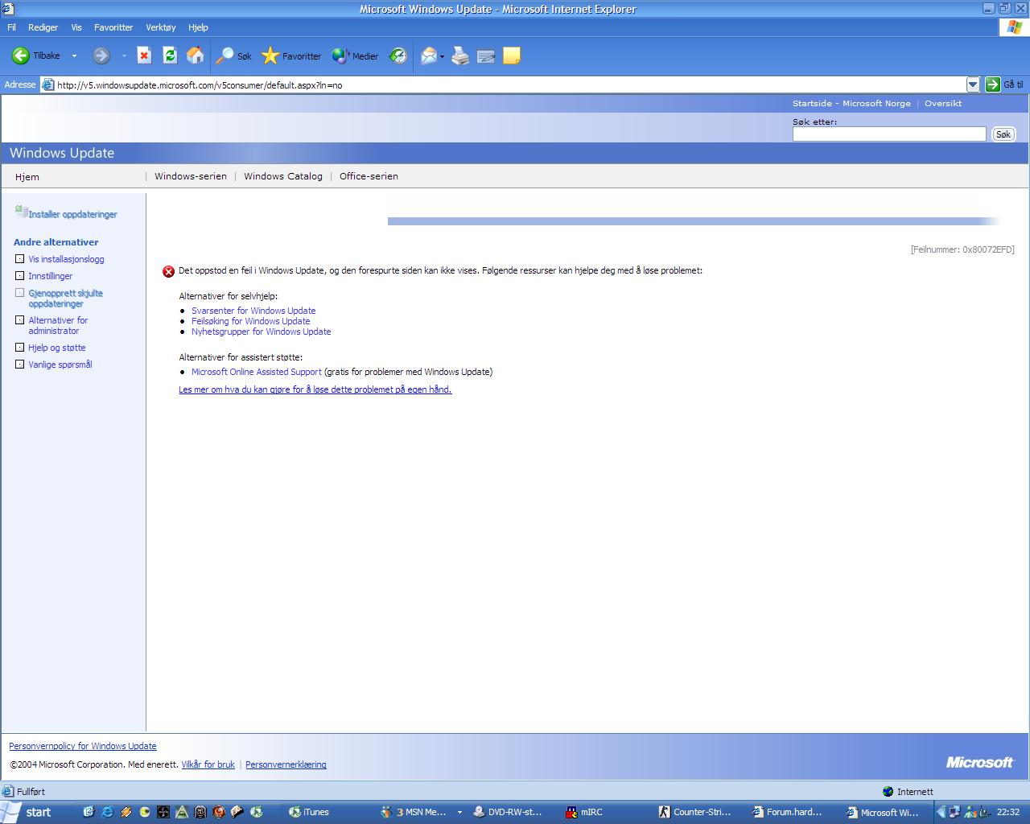This screenshot has width=1030, height=824.
Task: Open the Vis menu
Action: pyautogui.click(x=76, y=27)
